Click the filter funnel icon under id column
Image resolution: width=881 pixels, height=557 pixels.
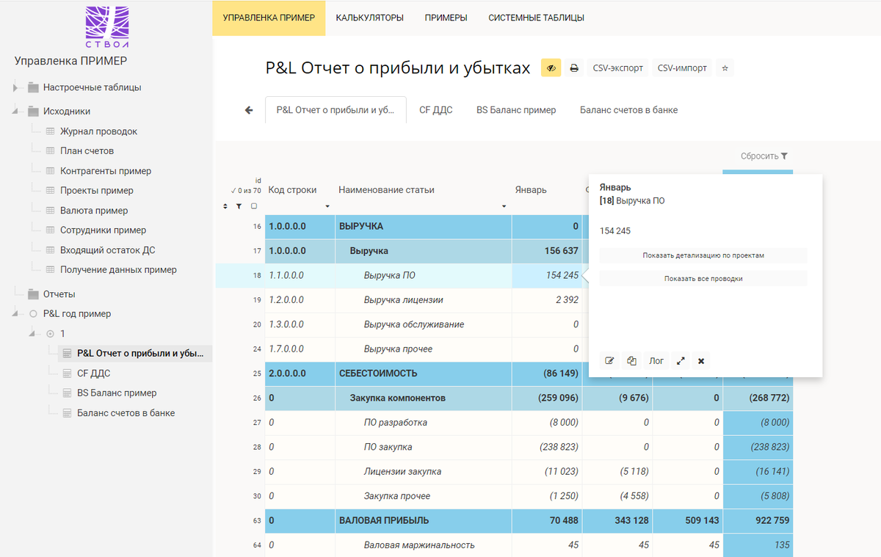pyautogui.click(x=239, y=207)
